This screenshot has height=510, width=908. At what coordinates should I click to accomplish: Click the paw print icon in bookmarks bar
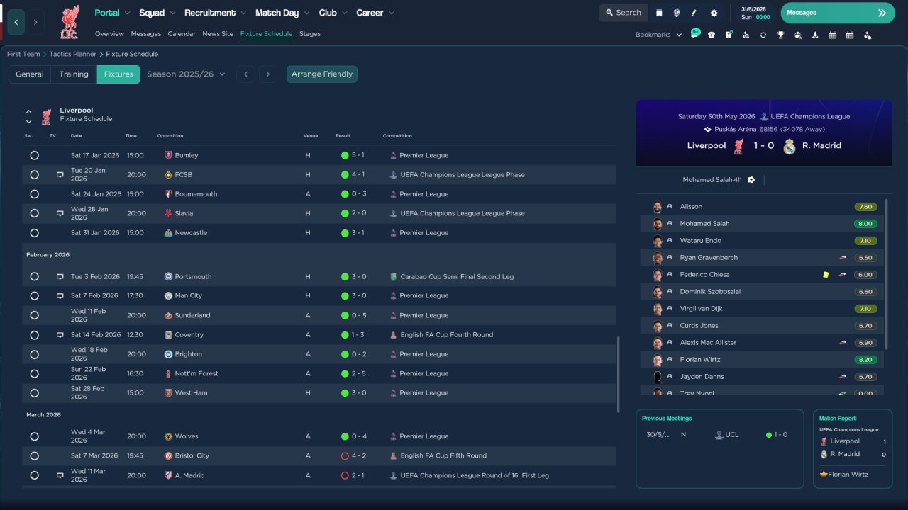tap(798, 35)
